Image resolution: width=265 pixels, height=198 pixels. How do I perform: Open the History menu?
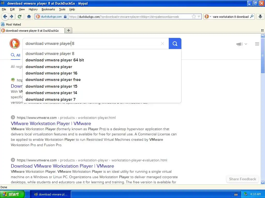point(33,9)
